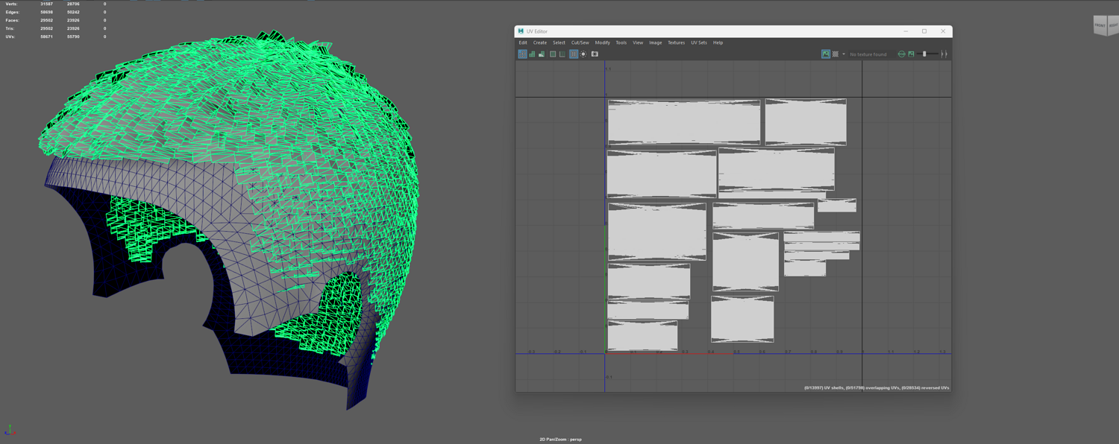Click the UV Editor window title text
This screenshot has height=444, width=1119.
[536, 31]
